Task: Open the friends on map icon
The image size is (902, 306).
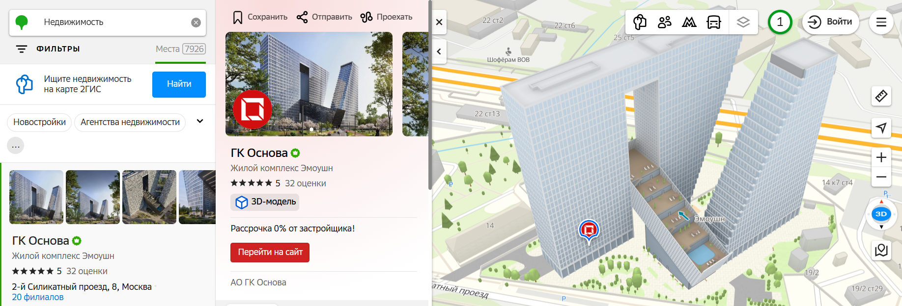Action: click(x=665, y=22)
